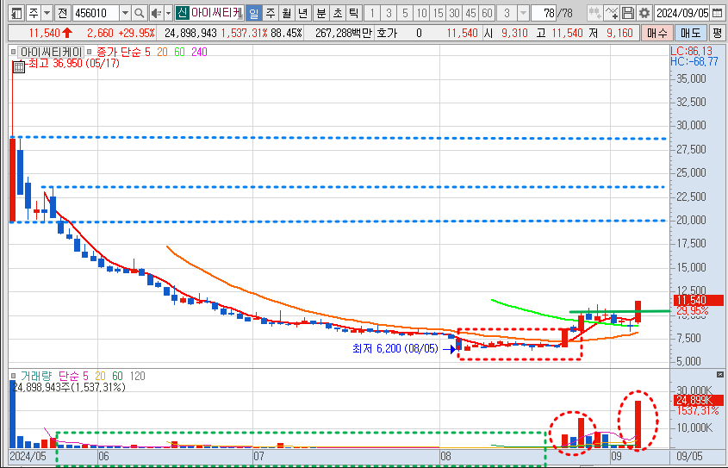The image size is (728, 468).
Task: Click the stock code field 456010
Action: coord(96,13)
